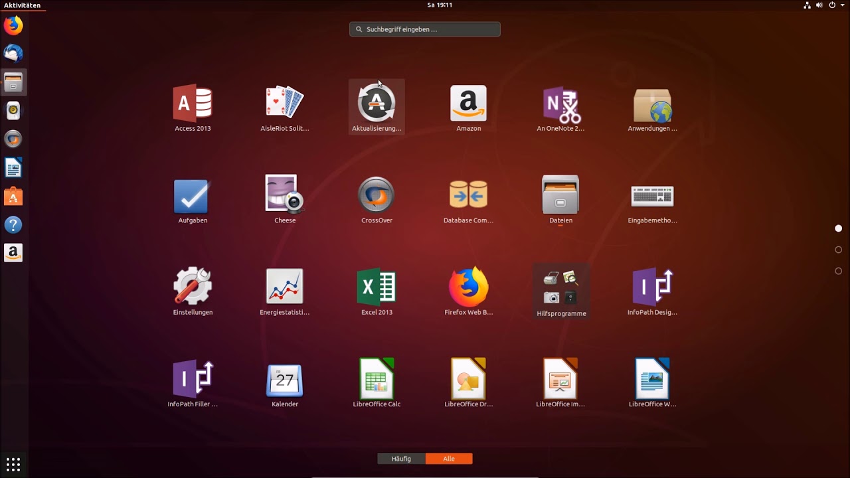
Task: Open the clock Sa 19:11 menu
Action: (440, 5)
